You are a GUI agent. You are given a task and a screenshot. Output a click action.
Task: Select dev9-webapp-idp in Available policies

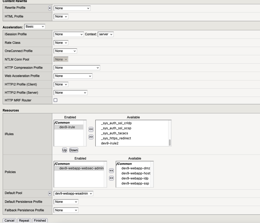pyautogui.click(x=135, y=178)
